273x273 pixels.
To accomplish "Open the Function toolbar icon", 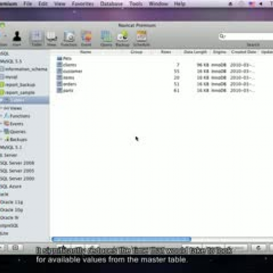I will tap(69, 37).
